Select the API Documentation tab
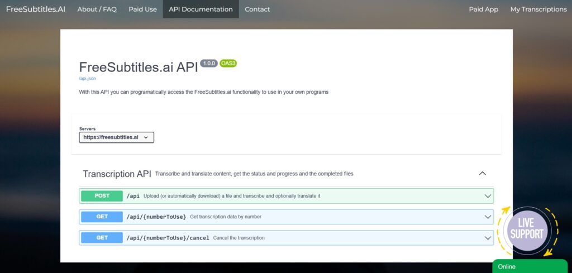 (201, 9)
